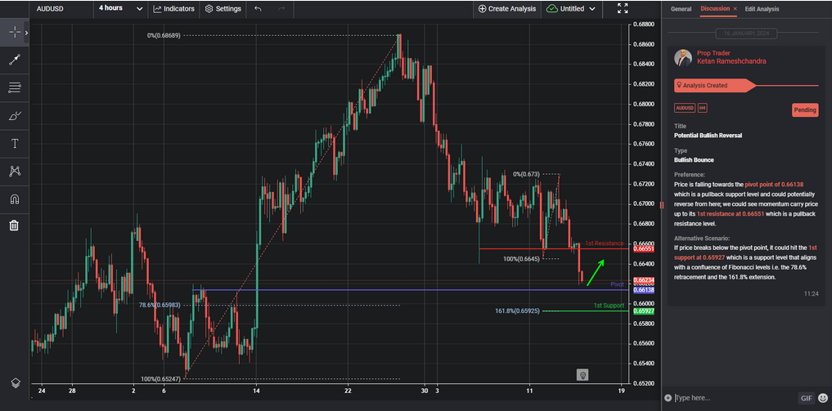This screenshot has width=832, height=411.
Task: Open the Untitled layout dropdown
Action: point(570,8)
